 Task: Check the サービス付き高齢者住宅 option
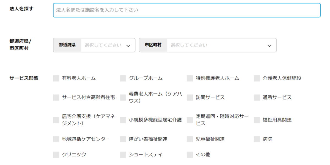[x=56, y=98]
